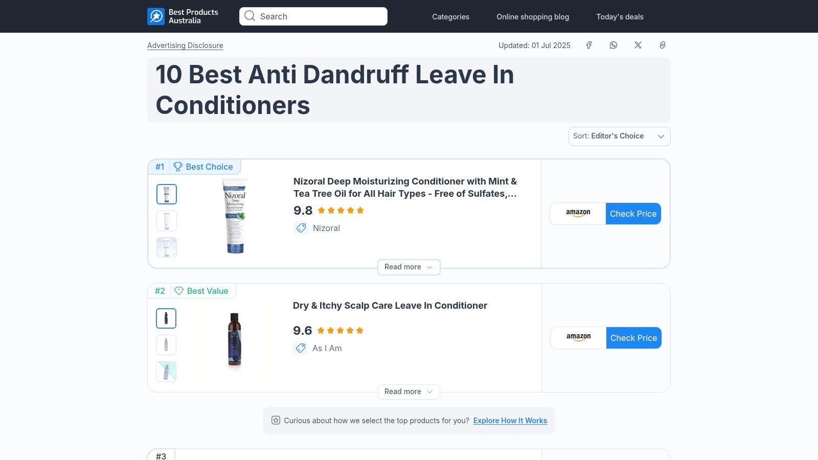Open the Advertising Disclosure link

point(185,45)
